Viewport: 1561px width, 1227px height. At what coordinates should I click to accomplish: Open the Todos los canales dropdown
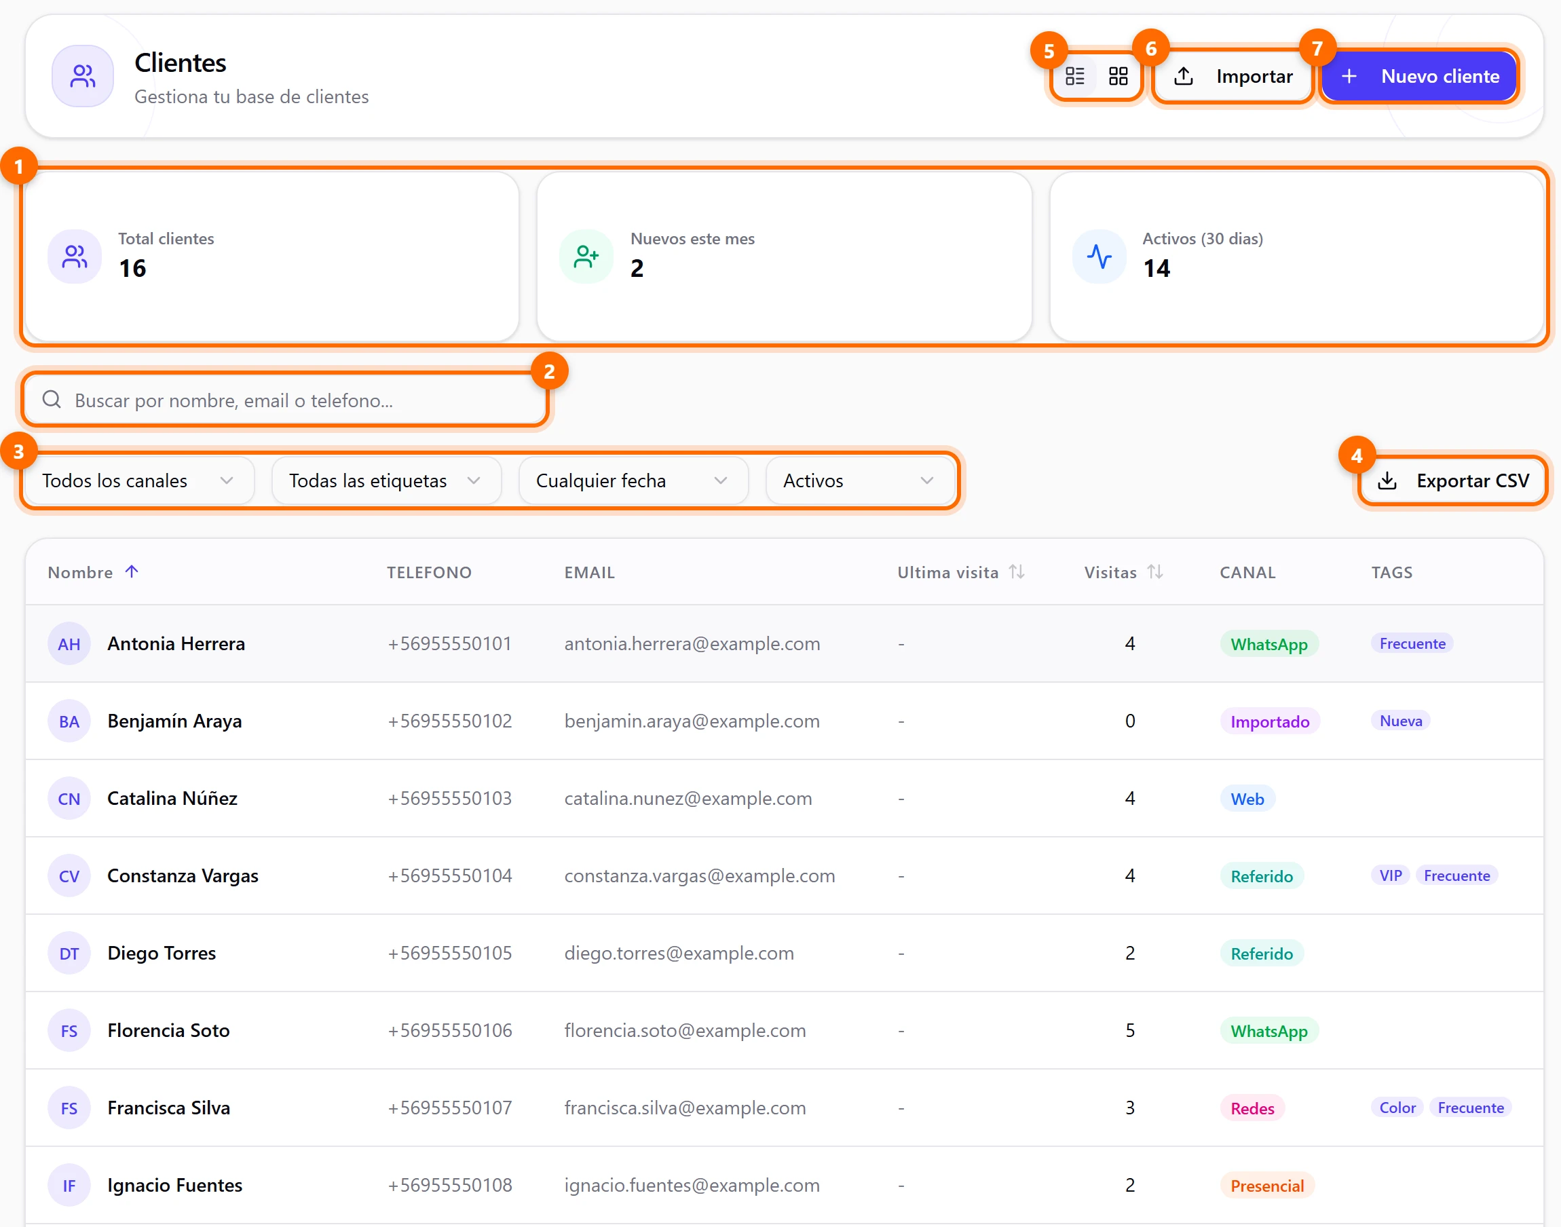coord(138,480)
